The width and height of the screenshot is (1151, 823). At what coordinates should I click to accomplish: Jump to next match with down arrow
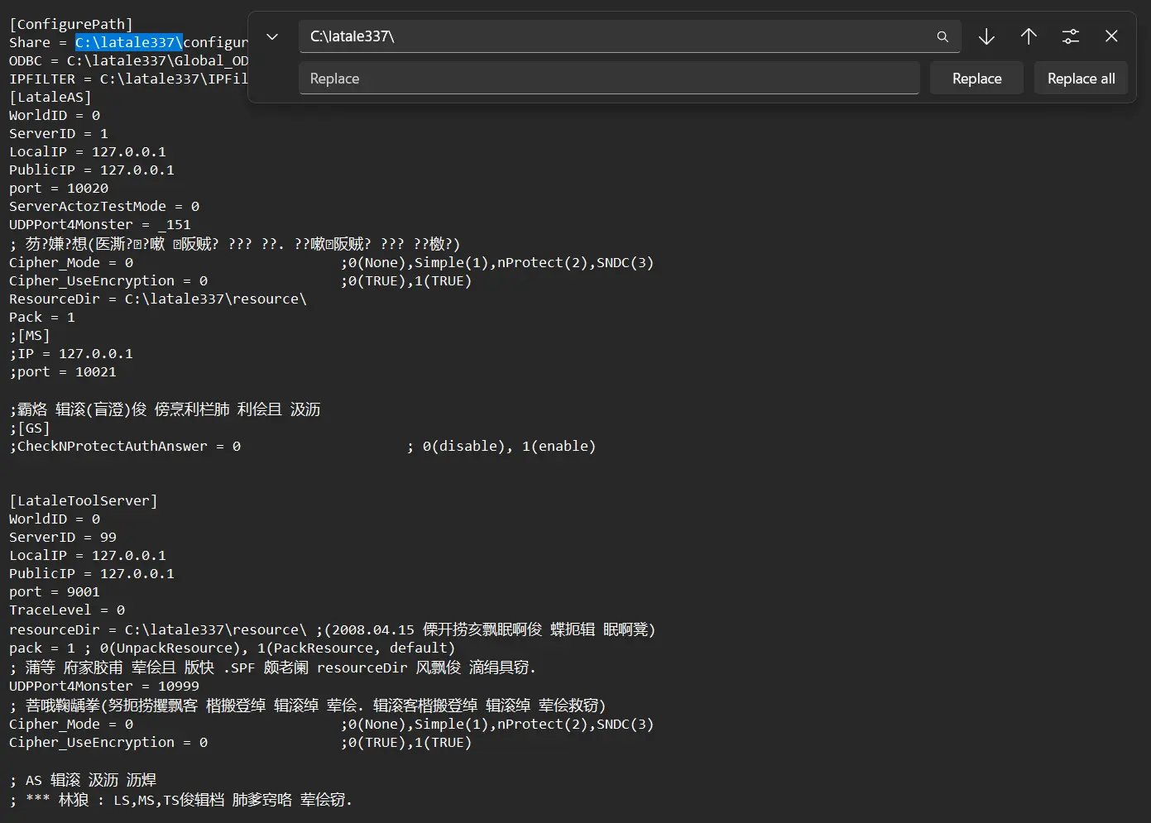[x=986, y=36]
